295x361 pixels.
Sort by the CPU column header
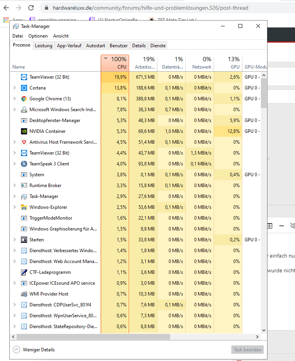[x=115, y=63]
